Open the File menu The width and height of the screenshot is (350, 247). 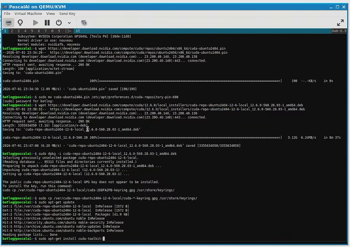7,14
